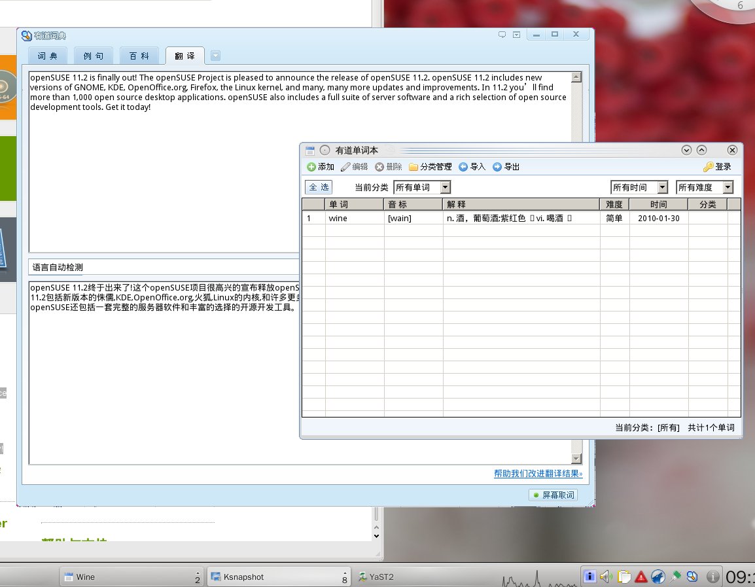Image resolution: width=755 pixels, height=587 pixels.
Task: Switch to the 例句 tab
Action: point(93,56)
